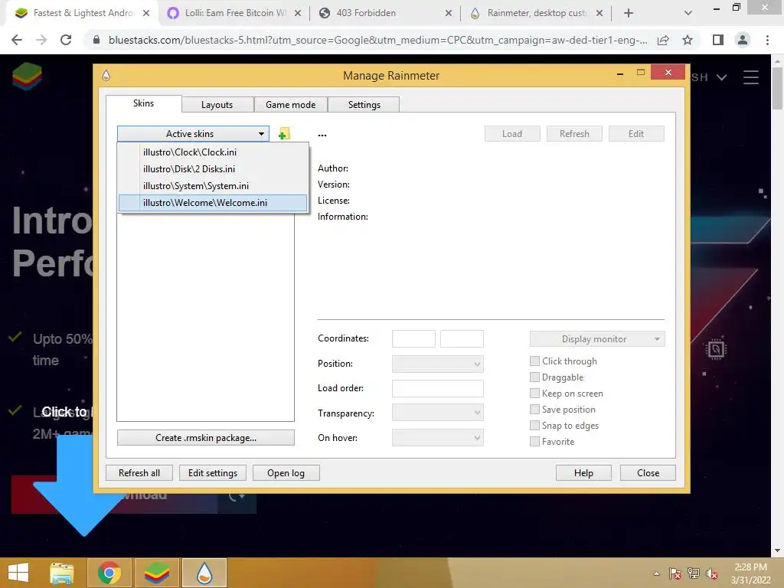The width and height of the screenshot is (784, 588).
Task: Click the share page icon in the address bar
Action: 663,40
